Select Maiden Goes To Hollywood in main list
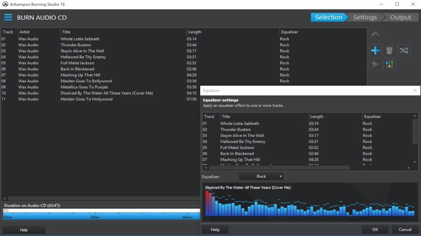421x236 pixels. (86, 99)
